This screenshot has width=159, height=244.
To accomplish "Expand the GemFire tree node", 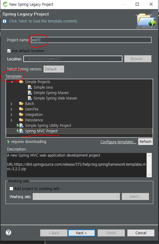I will click(11, 109).
